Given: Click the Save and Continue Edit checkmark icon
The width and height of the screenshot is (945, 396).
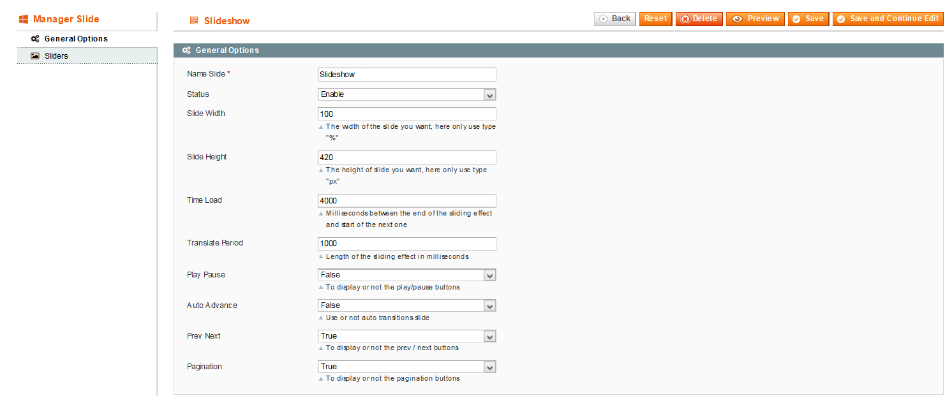Looking at the screenshot, I should 841,19.
